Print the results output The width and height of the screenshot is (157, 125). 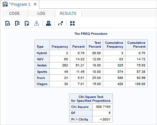48,24
